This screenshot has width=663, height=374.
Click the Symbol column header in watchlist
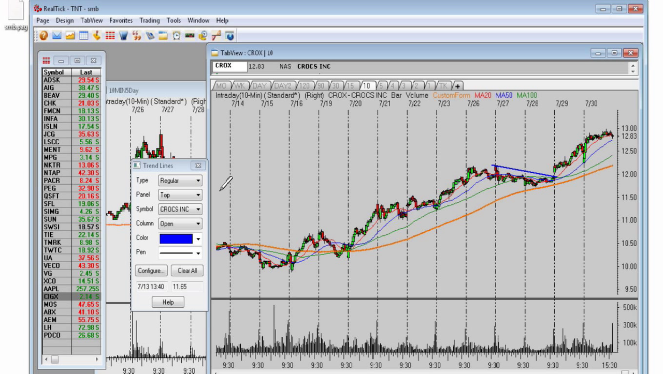[57, 72]
